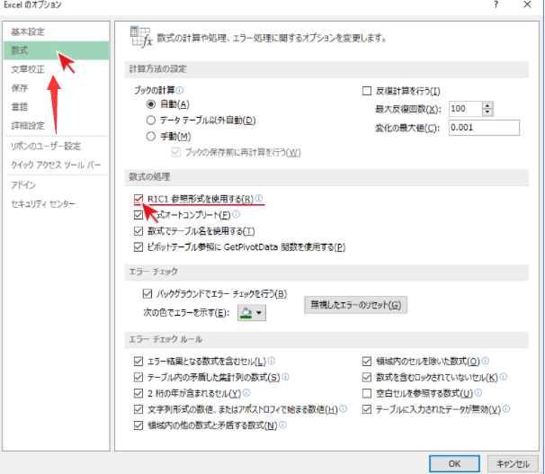This screenshot has height=474, width=545.
Task: Click info icon next to 矛盾する数式(N)
Action: [282, 425]
